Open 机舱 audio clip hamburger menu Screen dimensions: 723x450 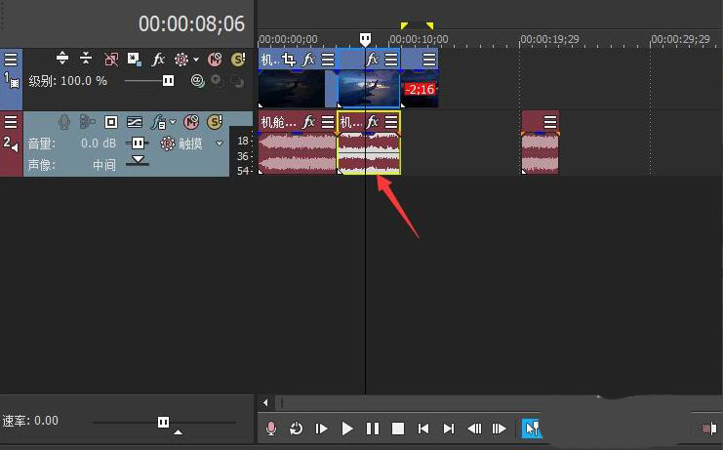(x=328, y=122)
